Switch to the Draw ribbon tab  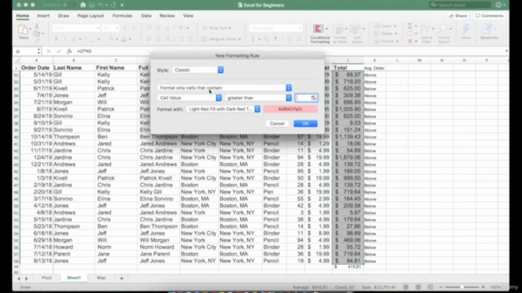[x=64, y=15]
